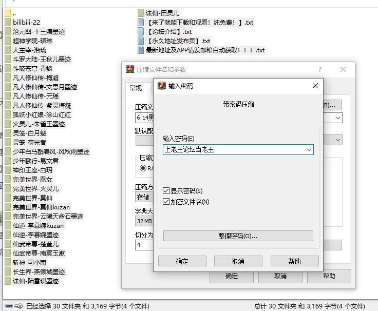Screen dimensions: 378x311
Task: Click the bilibili-22 folder icon
Action: pyautogui.click(x=8, y=22)
